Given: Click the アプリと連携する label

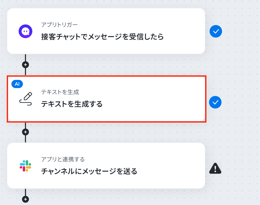Looking at the screenshot, I should 63,159.
